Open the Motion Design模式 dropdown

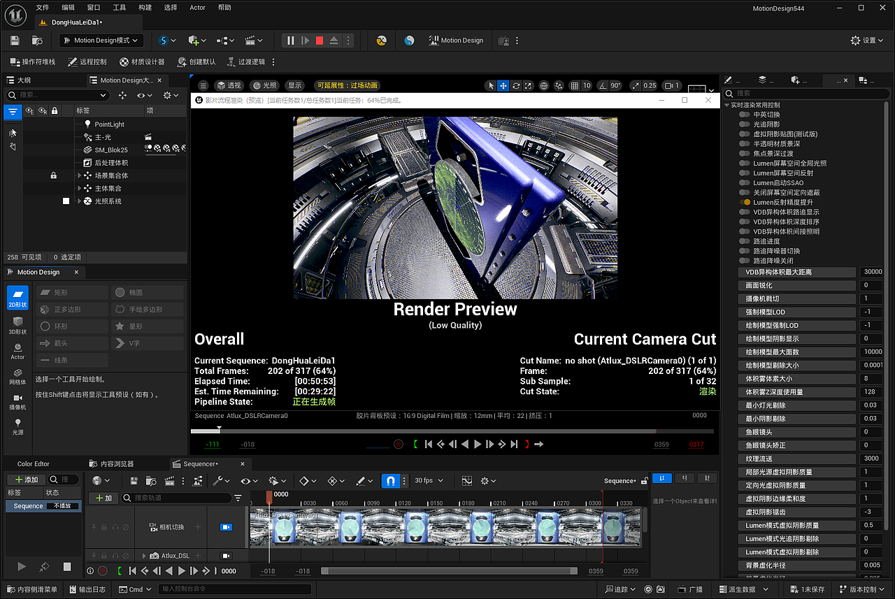101,41
